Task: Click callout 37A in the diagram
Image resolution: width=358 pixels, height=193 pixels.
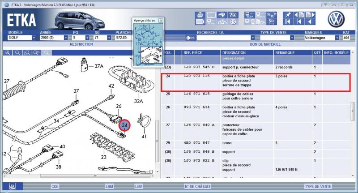Action: (99, 66)
